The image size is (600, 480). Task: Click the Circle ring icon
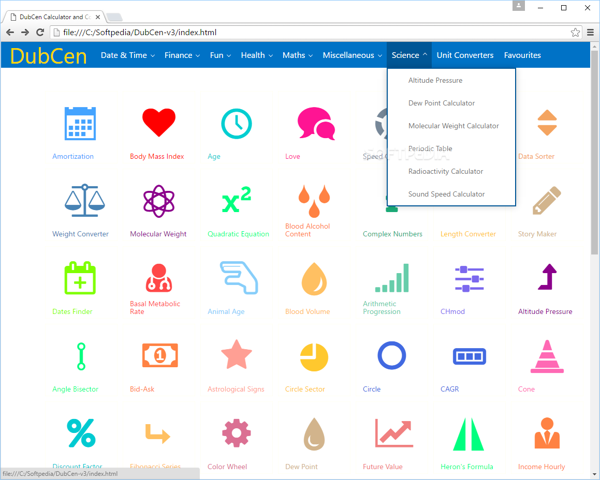392,355
